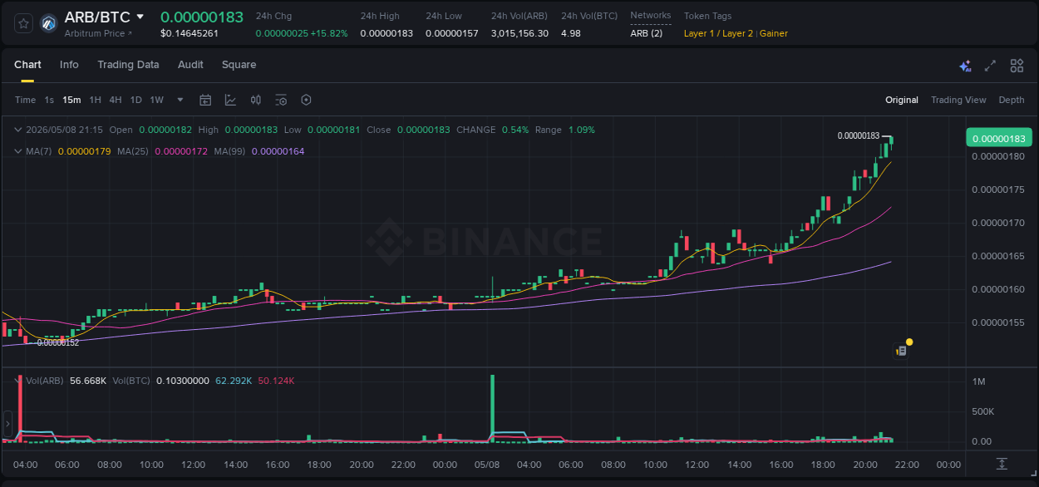Open the layout grid widgets icon
Image resolution: width=1039 pixels, height=487 pixels.
[x=1017, y=66]
